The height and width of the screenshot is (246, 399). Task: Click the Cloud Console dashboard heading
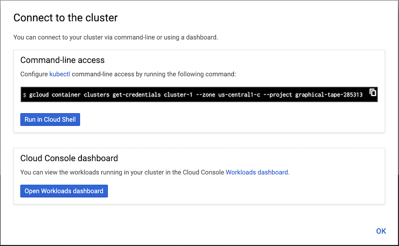coord(69,158)
